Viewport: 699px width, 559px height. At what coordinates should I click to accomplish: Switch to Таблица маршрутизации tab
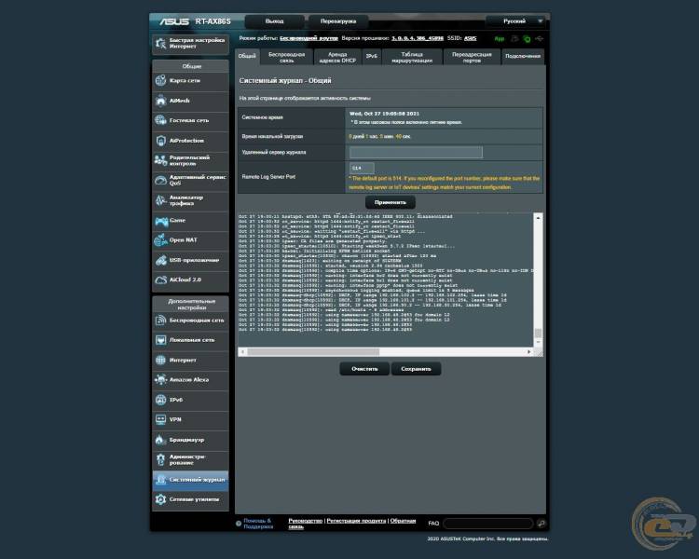(412, 57)
